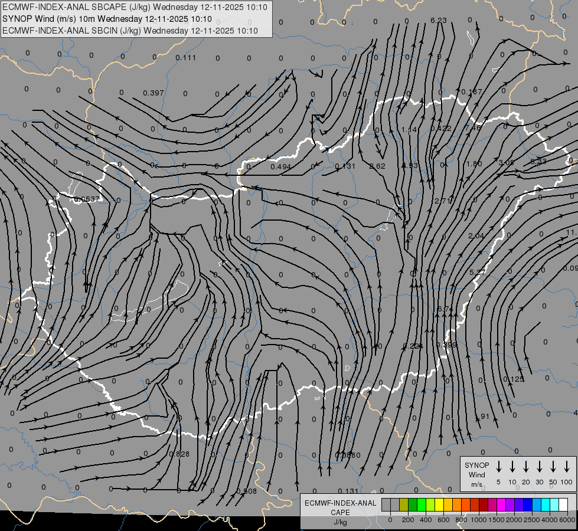Click the 200 tick label on CAPE scale

408,520
